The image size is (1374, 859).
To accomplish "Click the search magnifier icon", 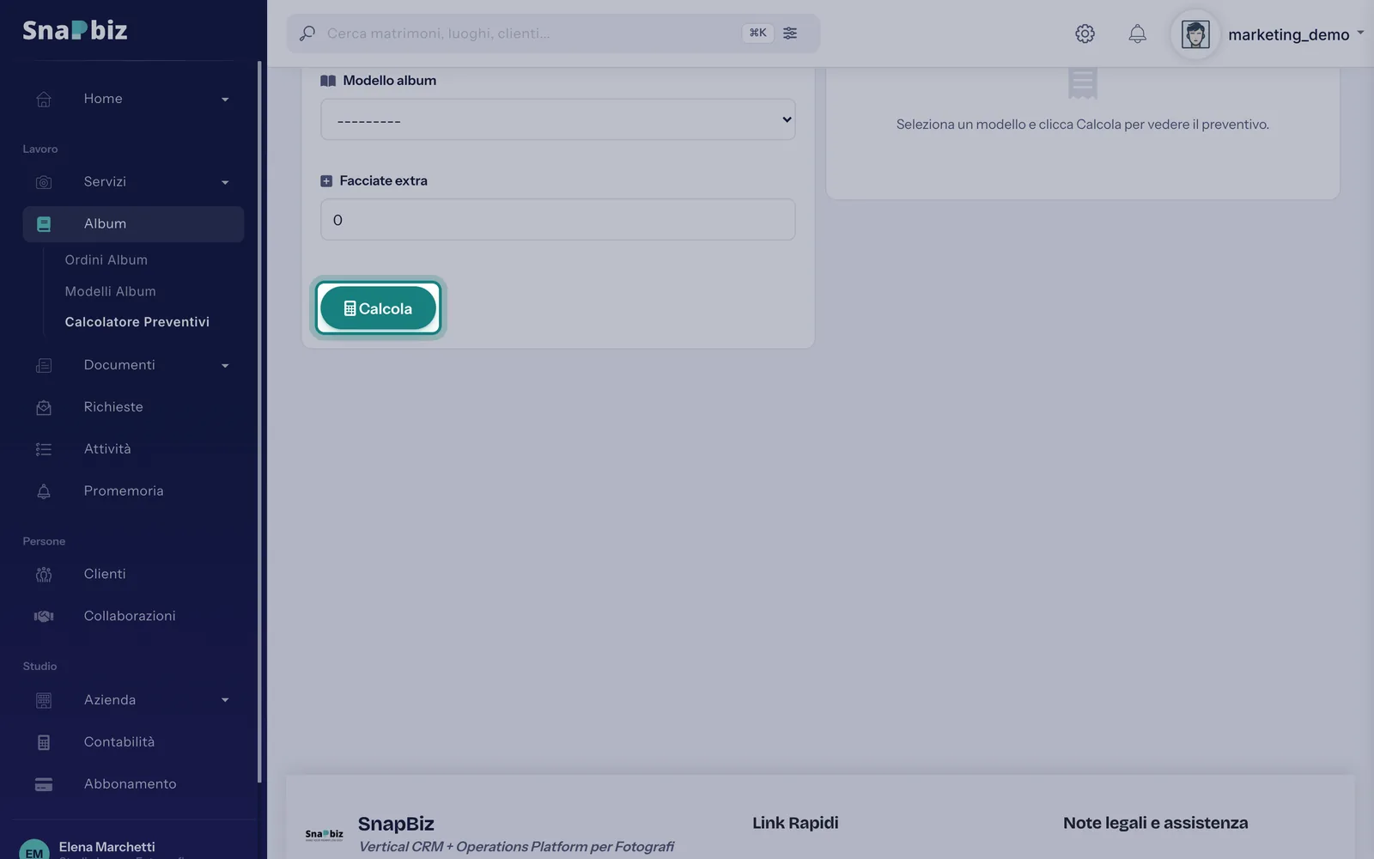I will pyautogui.click(x=307, y=34).
